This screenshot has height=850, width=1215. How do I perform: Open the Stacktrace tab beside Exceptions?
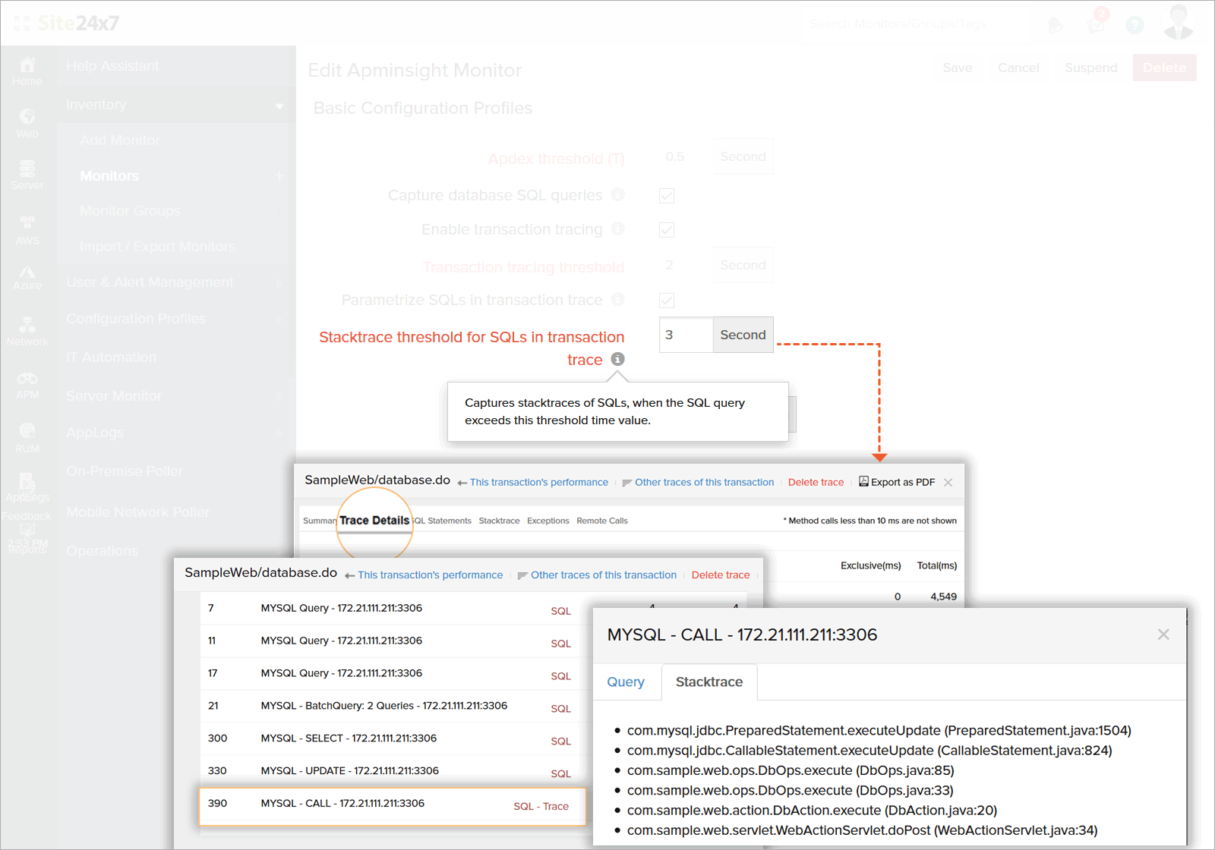pyautogui.click(x=499, y=521)
